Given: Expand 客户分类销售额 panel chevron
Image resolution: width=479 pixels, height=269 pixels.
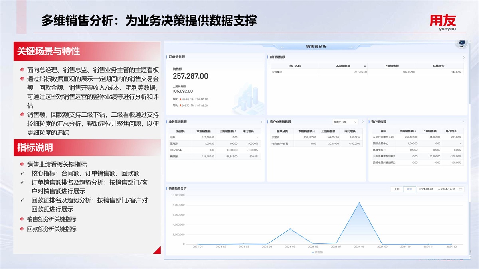Looking at the screenshot, I should 363,122.
